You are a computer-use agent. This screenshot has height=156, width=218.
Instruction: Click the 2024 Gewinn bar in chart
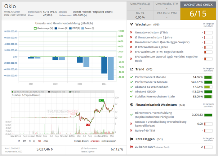[x=111, y=68]
